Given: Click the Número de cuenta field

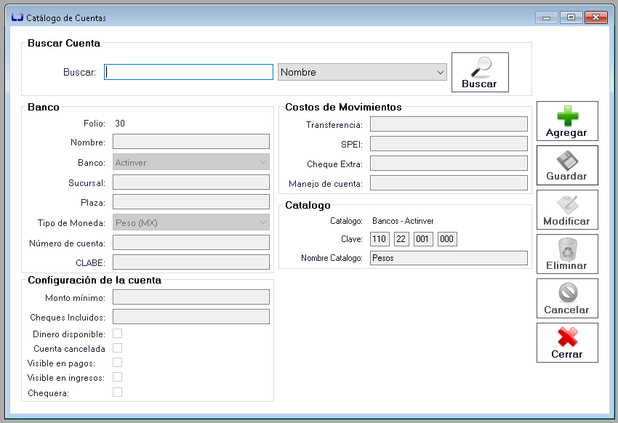Looking at the screenshot, I should (191, 243).
